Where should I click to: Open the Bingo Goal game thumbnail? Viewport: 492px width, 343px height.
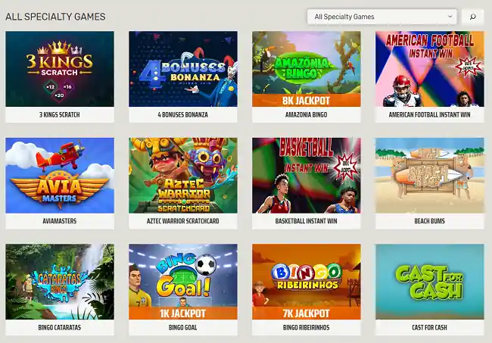pos(183,282)
